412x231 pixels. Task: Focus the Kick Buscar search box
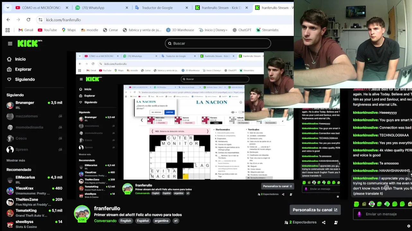(x=218, y=43)
